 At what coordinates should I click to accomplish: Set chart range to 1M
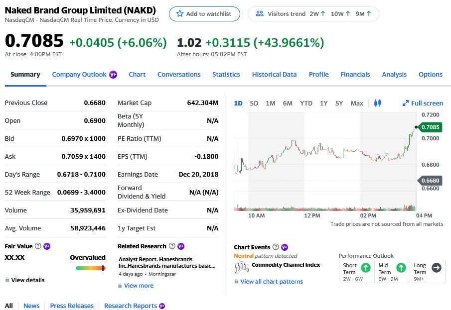click(271, 103)
